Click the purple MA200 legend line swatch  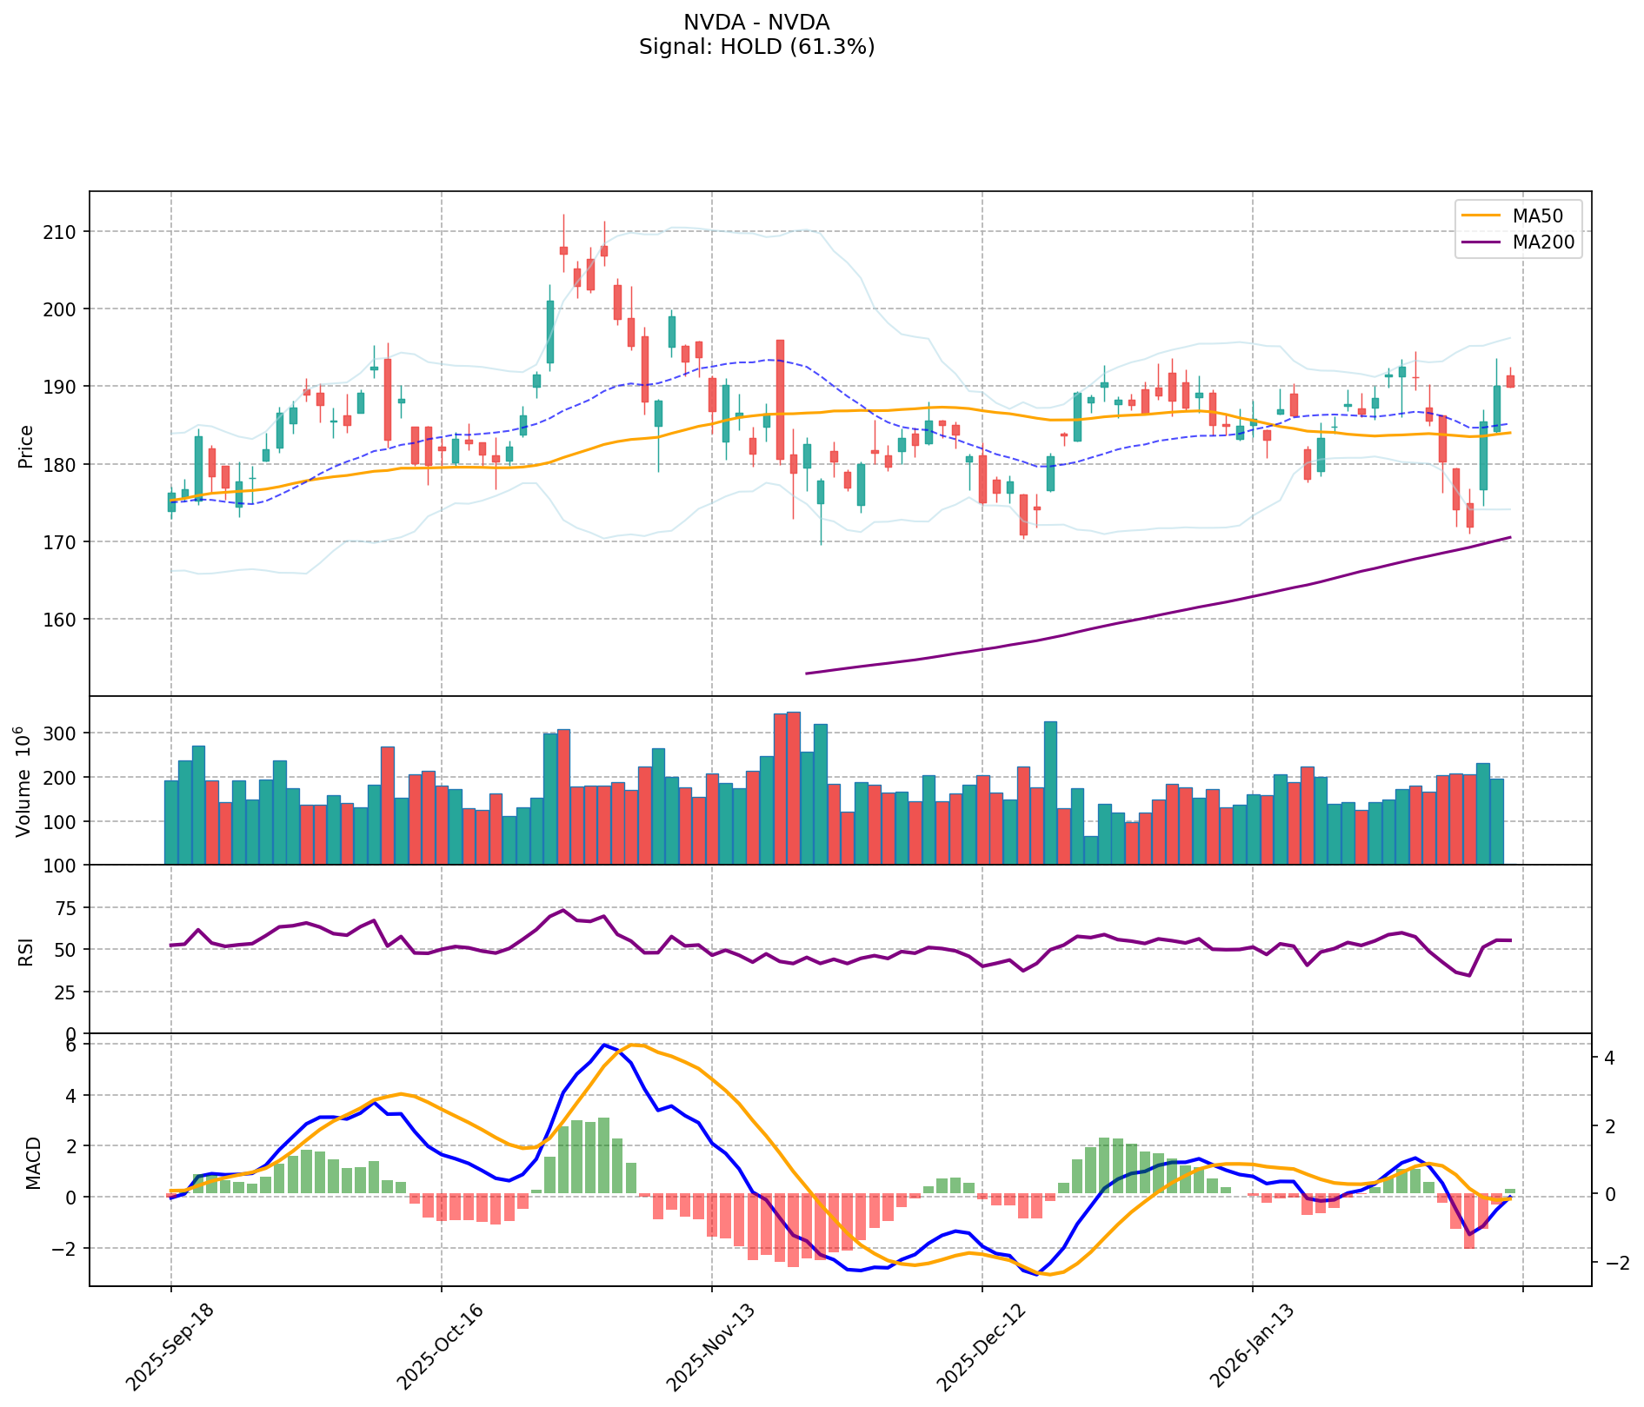[x=1481, y=242]
